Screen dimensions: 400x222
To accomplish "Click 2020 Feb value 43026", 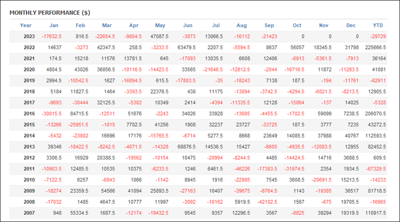I will pos(81,70).
